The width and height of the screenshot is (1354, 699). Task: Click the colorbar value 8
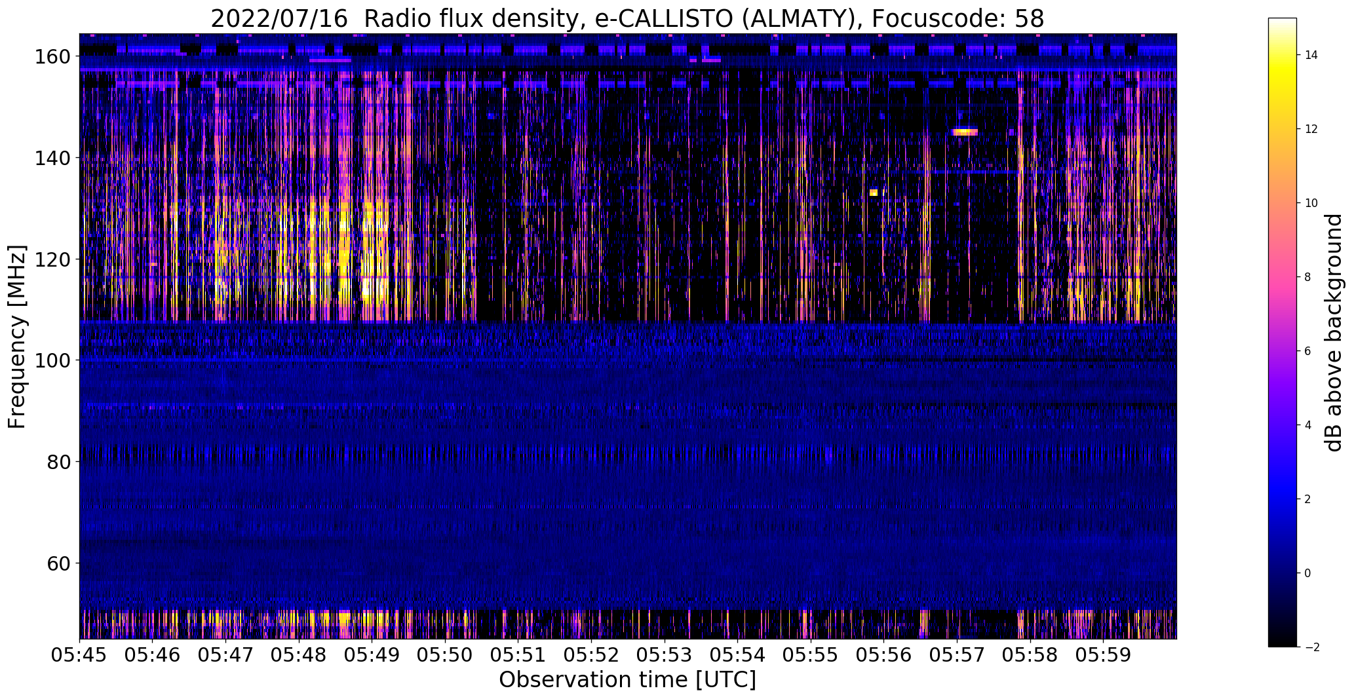click(1308, 277)
